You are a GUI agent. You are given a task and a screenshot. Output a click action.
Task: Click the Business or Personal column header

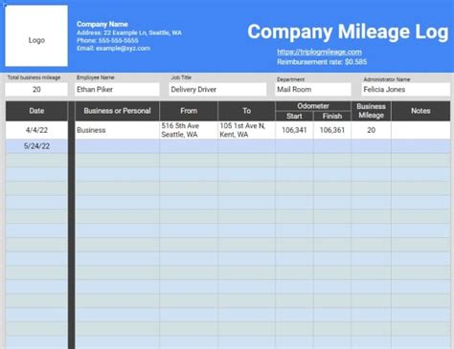coord(117,111)
